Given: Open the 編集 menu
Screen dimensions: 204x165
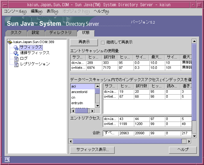Looking at the screenshot, I should click(x=37, y=11).
